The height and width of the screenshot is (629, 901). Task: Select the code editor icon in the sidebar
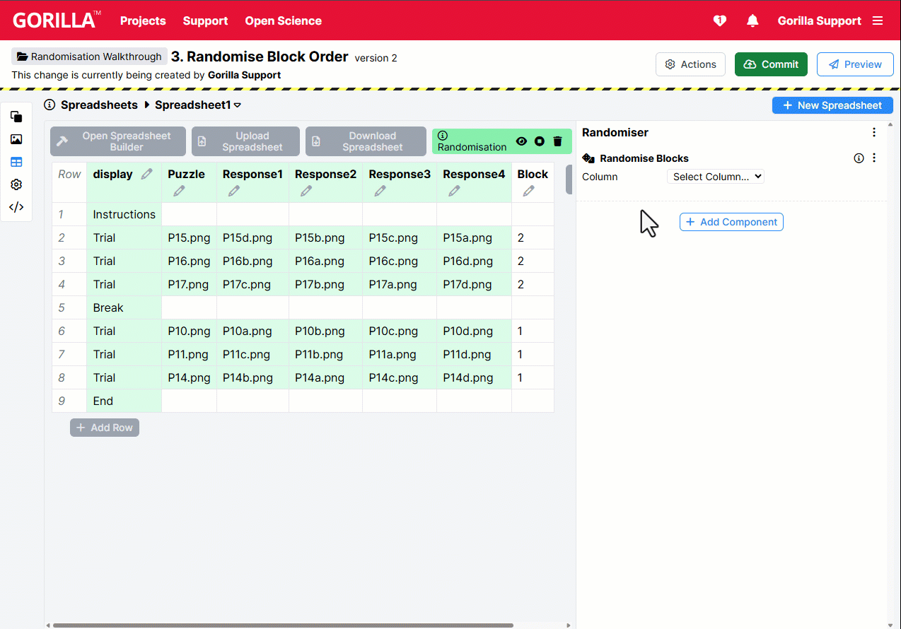click(x=16, y=207)
